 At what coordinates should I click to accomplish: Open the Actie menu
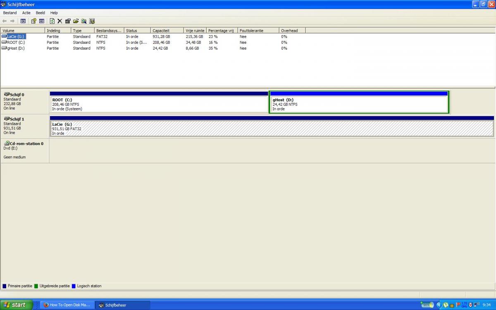(26, 13)
